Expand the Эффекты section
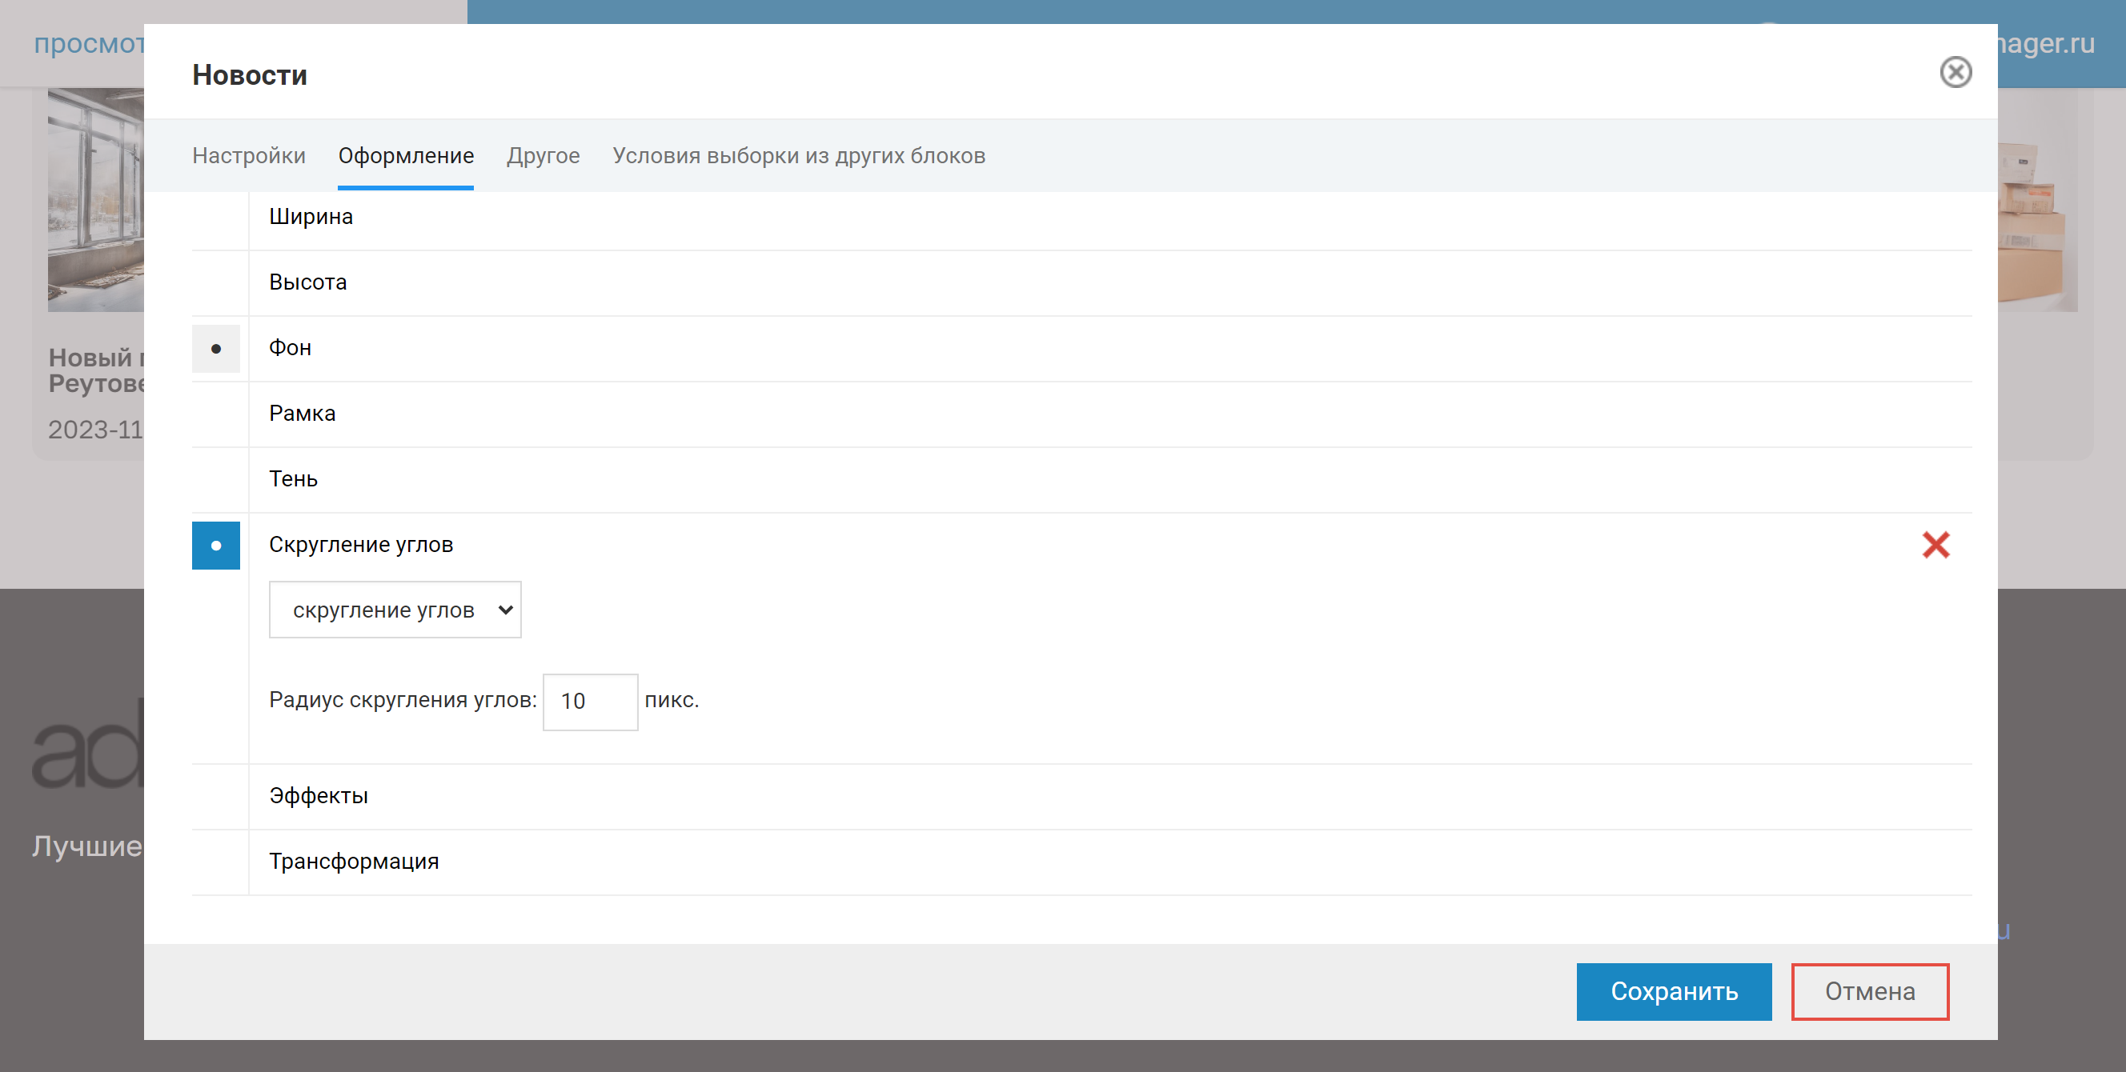Viewport: 2126px width, 1072px height. 318,796
